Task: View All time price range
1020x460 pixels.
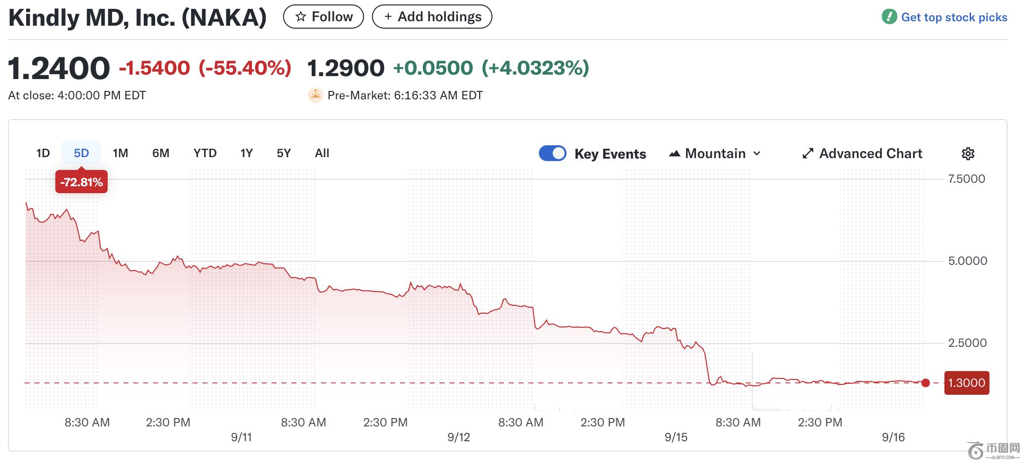Action: click(x=322, y=153)
